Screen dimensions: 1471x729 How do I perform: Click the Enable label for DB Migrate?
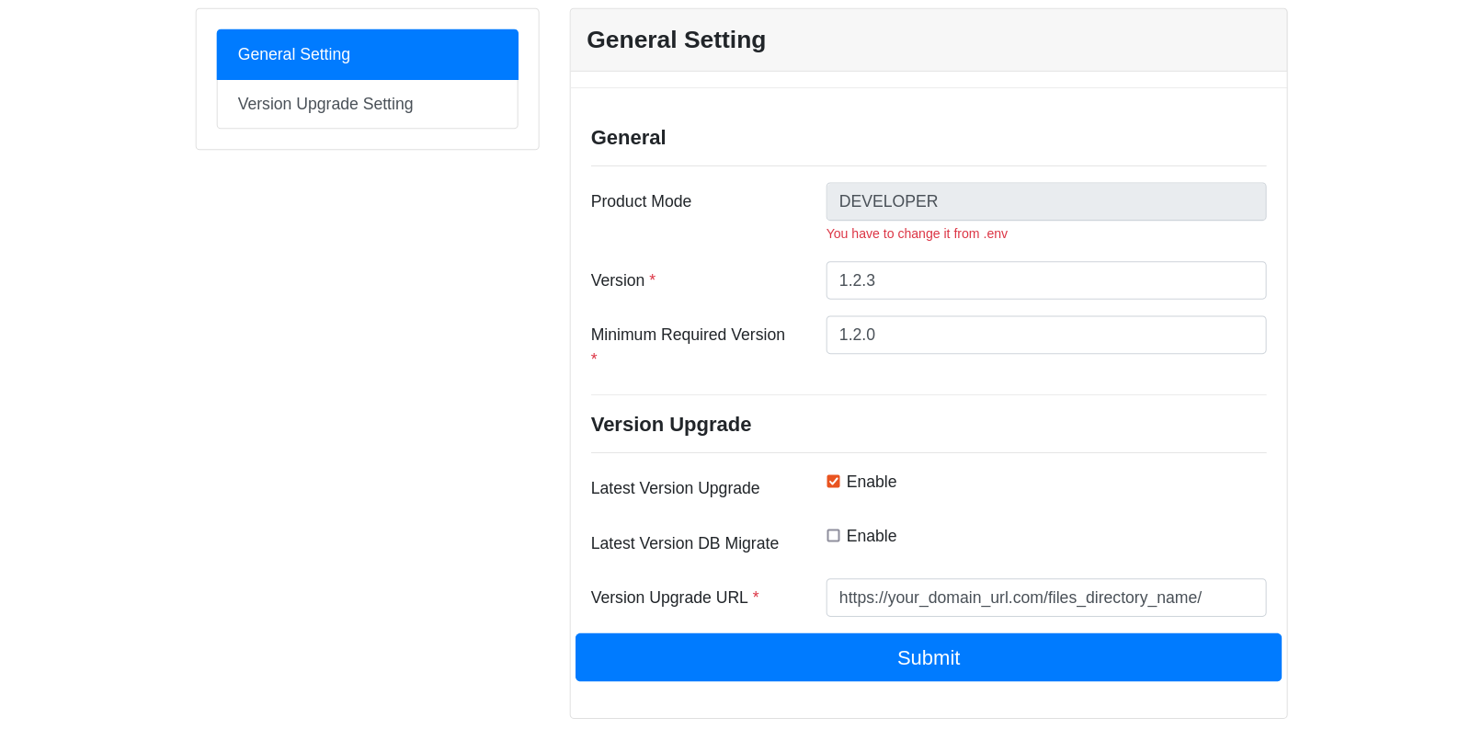(871, 536)
